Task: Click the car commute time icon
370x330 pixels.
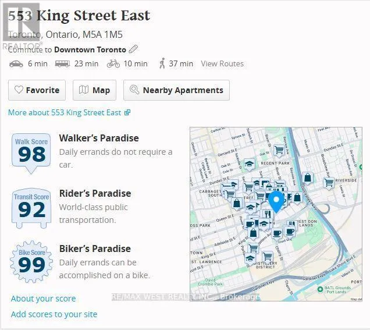Action: (16, 63)
